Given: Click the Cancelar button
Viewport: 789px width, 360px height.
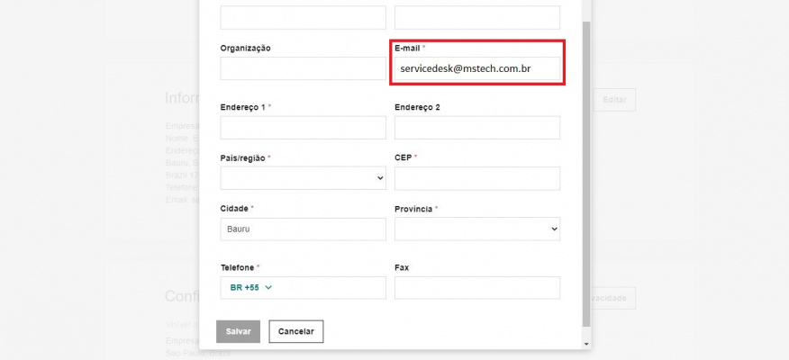Looking at the screenshot, I should [x=295, y=331].
